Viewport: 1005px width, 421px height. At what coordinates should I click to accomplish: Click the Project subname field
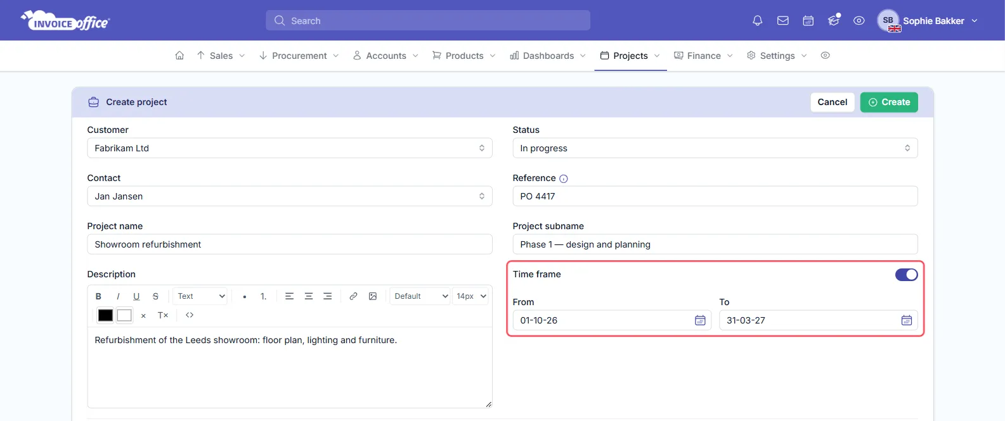pyautogui.click(x=715, y=244)
